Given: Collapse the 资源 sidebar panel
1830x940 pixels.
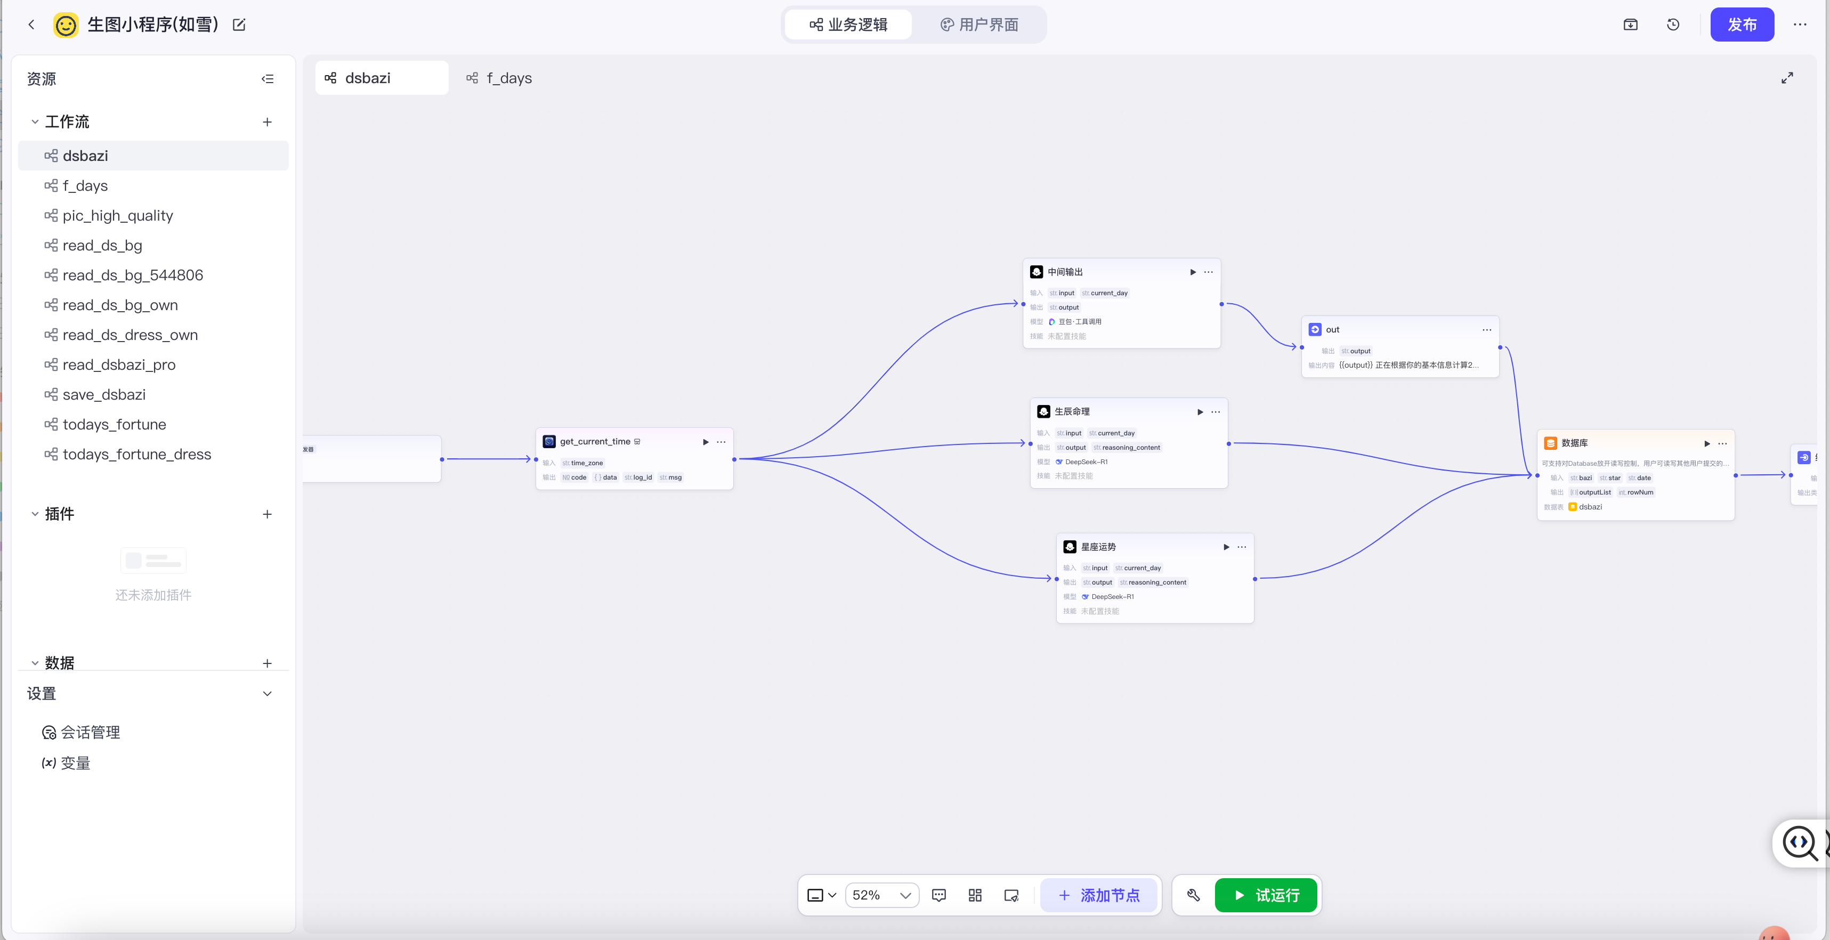Looking at the screenshot, I should 267,79.
